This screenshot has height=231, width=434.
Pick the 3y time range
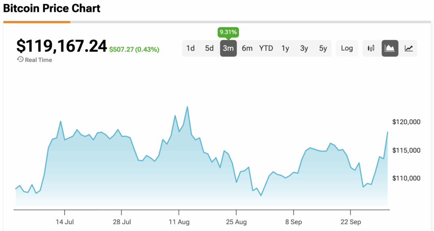click(x=304, y=48)
